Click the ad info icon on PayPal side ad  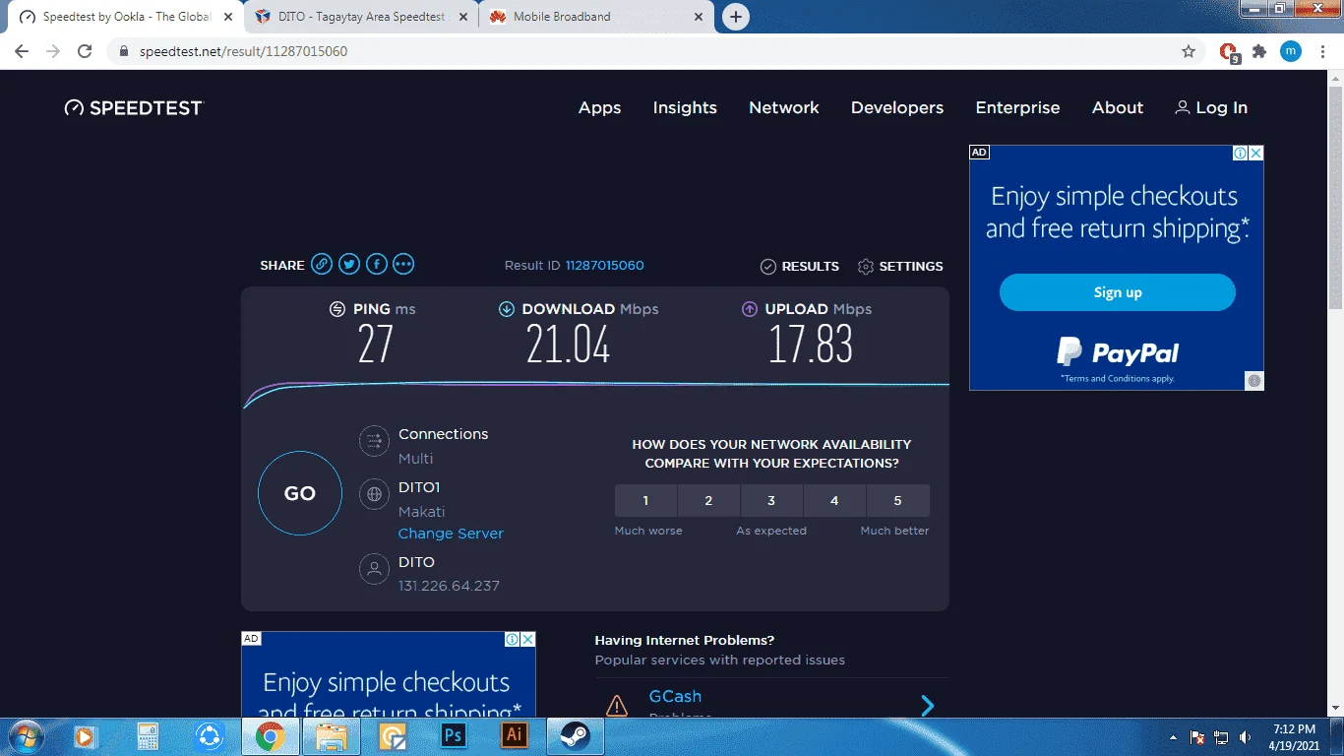[x=1241, y=153]
